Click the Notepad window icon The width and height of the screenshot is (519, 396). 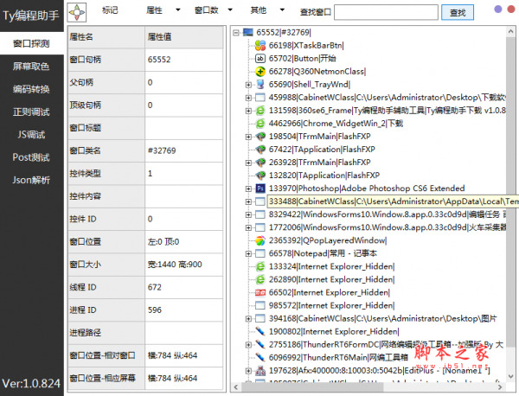[260, 253]
